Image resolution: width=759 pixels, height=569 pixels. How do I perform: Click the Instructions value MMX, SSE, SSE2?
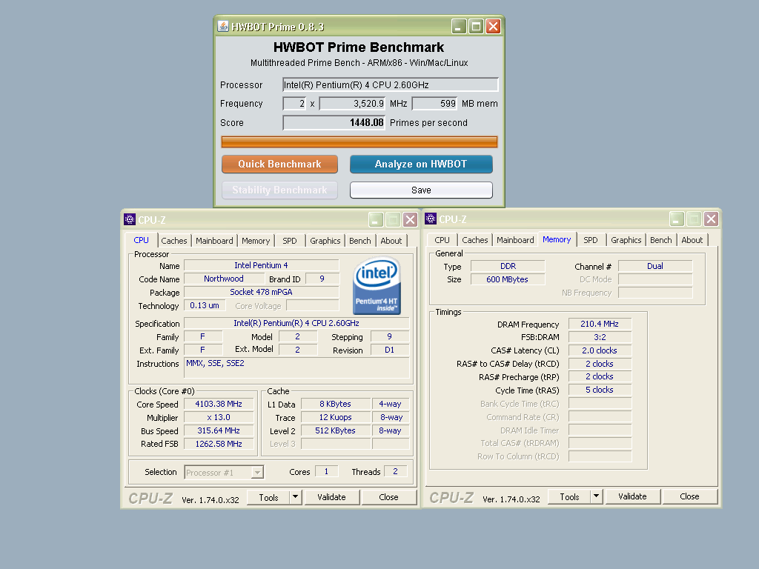pos(296,367)
